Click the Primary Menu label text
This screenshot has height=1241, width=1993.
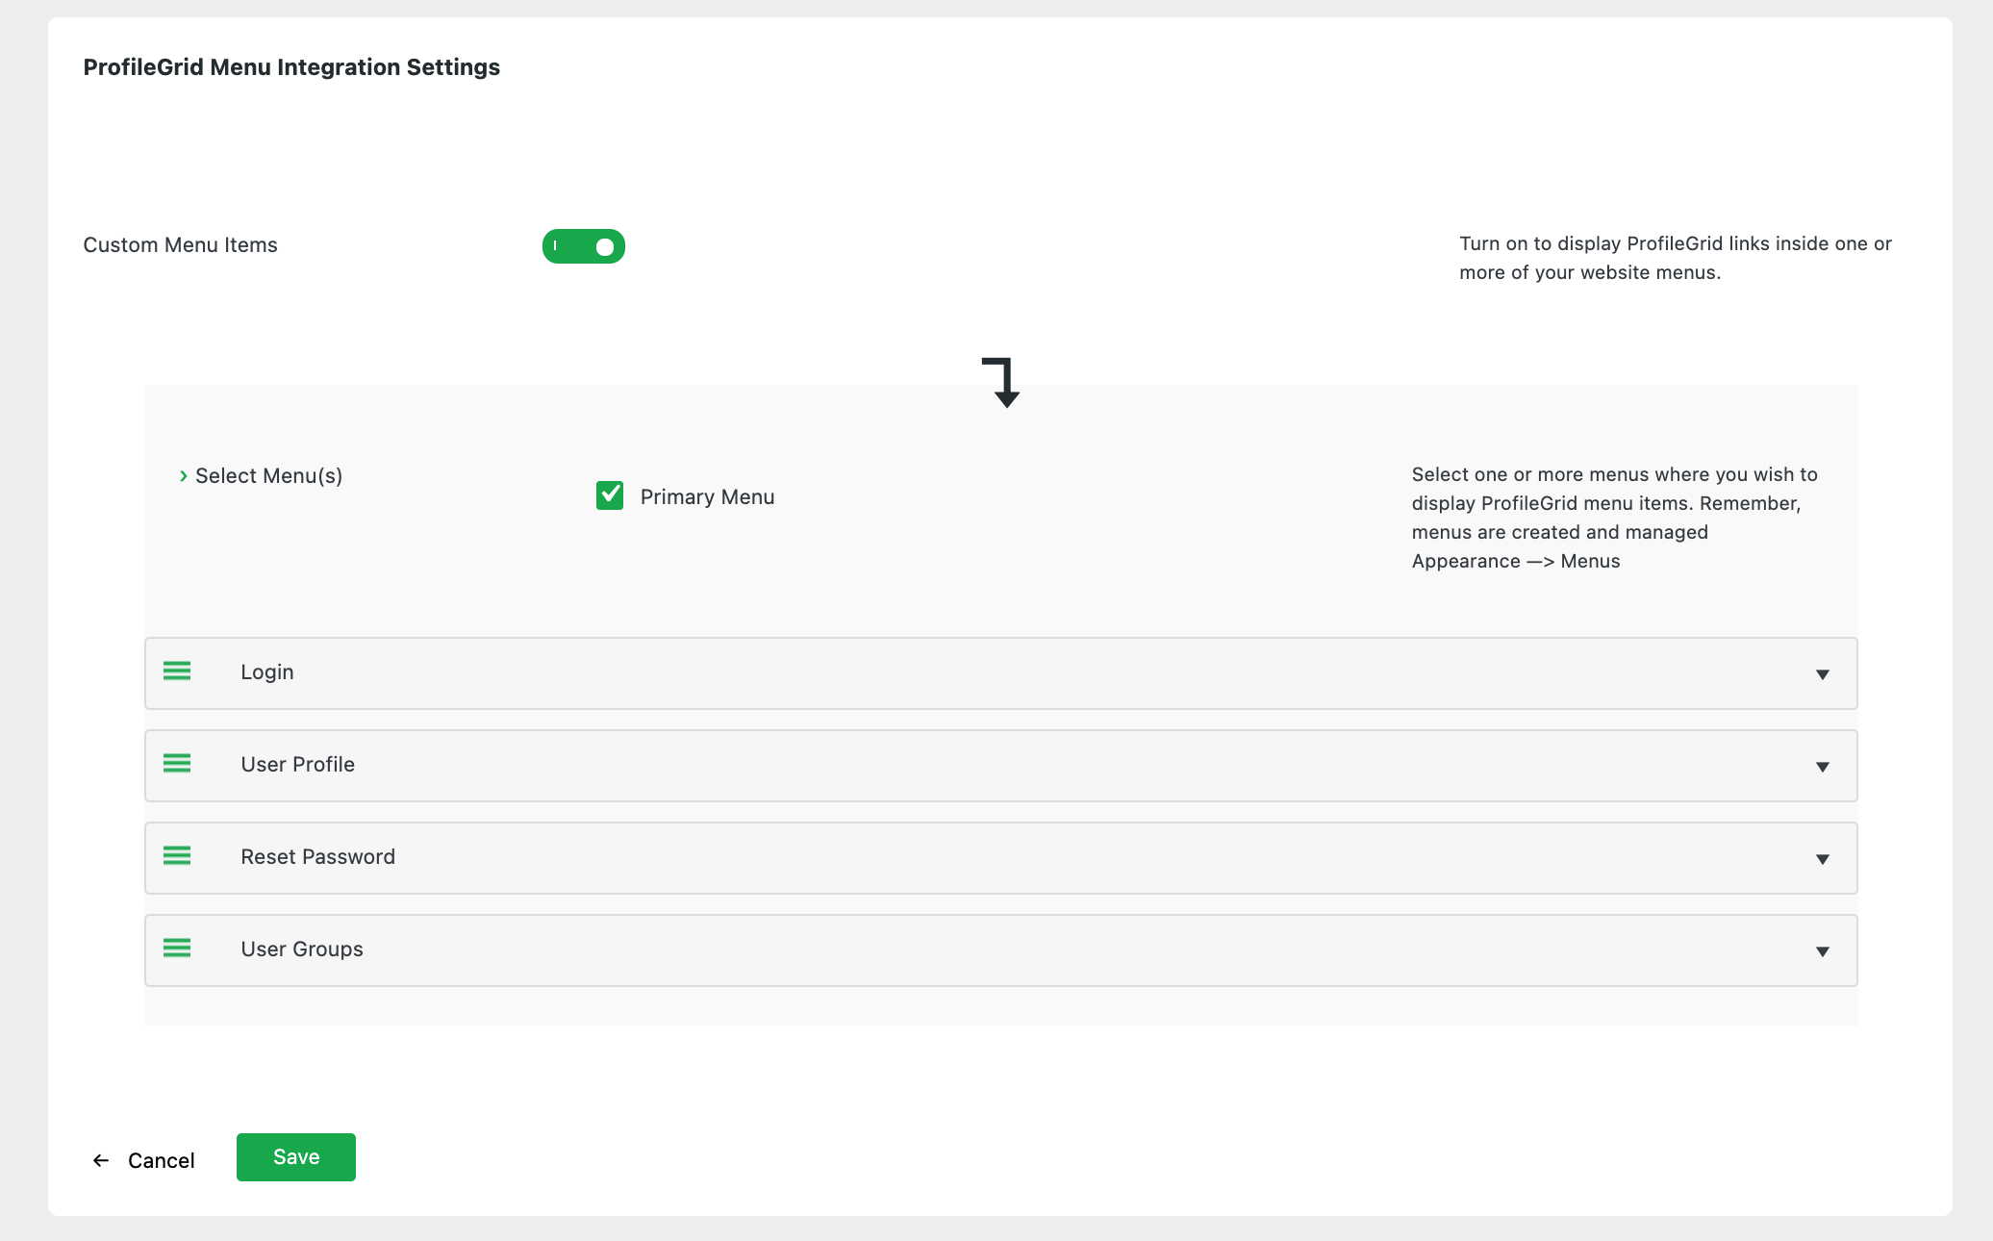click(707, 497)
